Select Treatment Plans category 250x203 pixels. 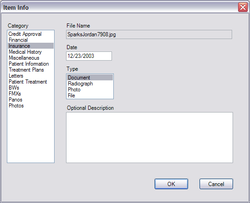31,70
